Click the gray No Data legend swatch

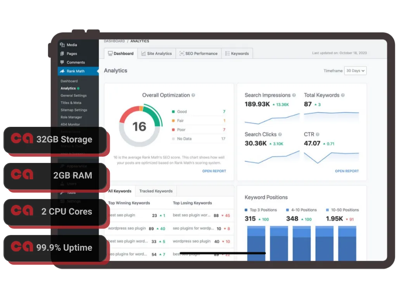173,139
